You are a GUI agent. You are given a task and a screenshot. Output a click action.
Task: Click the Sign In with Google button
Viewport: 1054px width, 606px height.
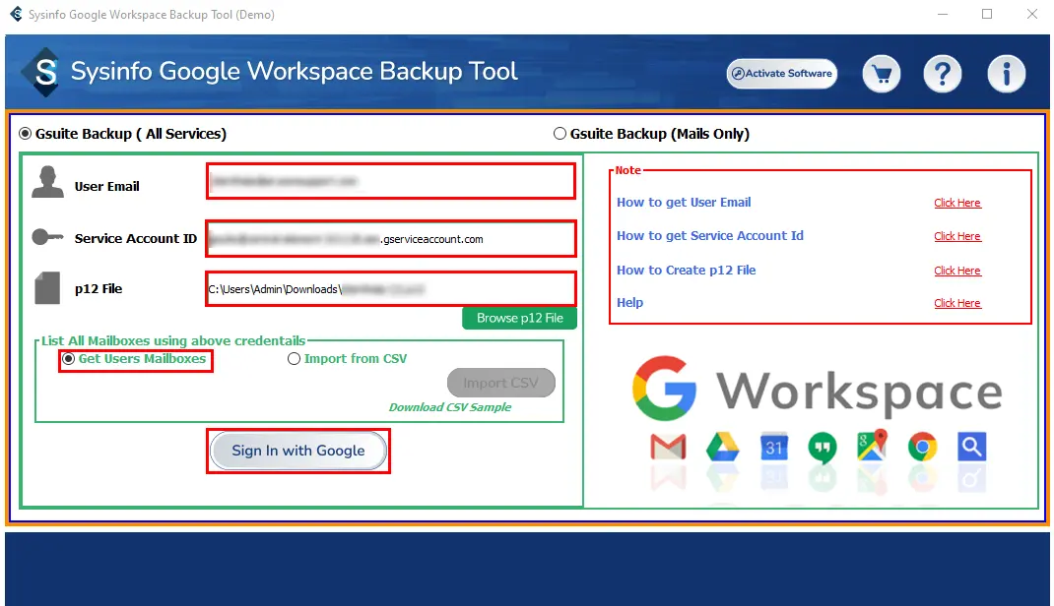[x=298, y=451]
